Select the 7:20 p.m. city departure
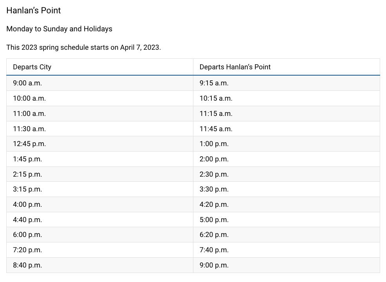This screenshot has width=386, height=282. 27,250
